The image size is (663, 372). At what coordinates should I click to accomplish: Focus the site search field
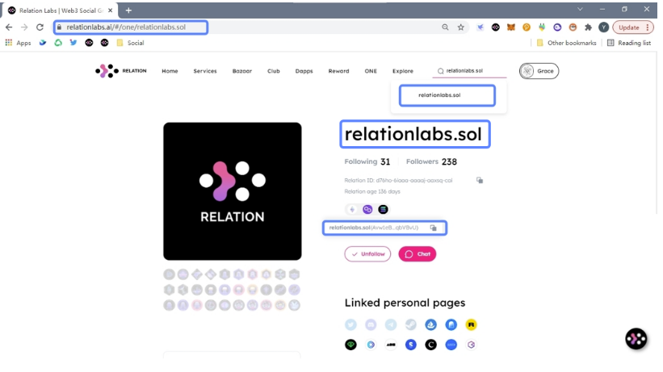coord(469,71)
